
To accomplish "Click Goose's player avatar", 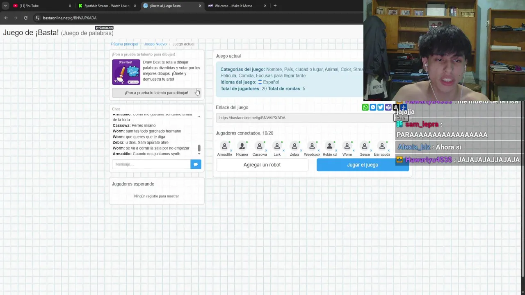I will pyautogui.click(x=365, y=146).
